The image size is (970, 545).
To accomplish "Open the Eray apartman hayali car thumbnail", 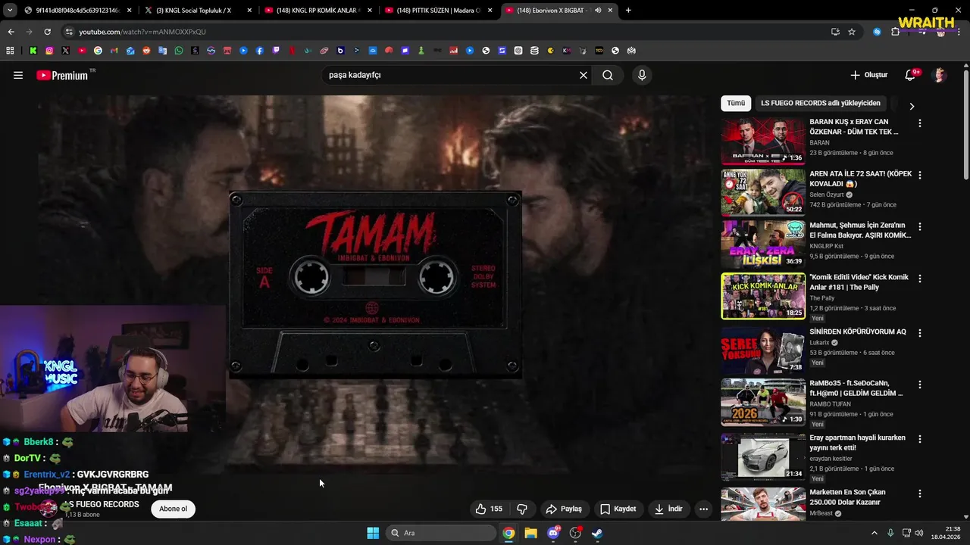I will (x=763, y=457).
